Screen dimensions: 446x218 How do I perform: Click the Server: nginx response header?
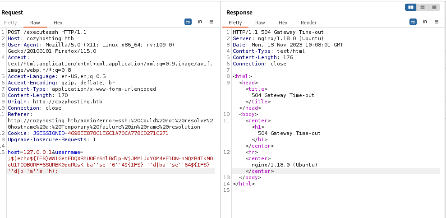click(278, 38)
